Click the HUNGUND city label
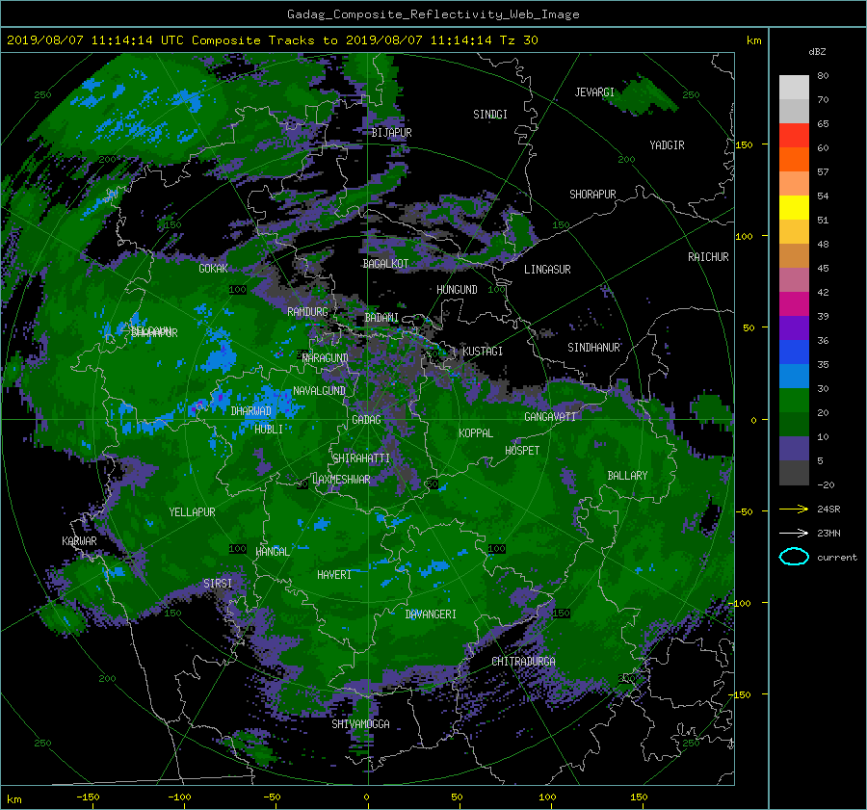Viewport: 867px width, 810px height. 457,290
